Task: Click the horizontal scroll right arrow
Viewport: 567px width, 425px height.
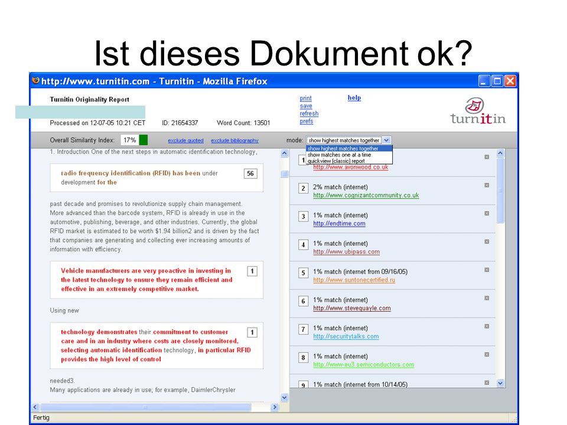Action: (275, 407)
